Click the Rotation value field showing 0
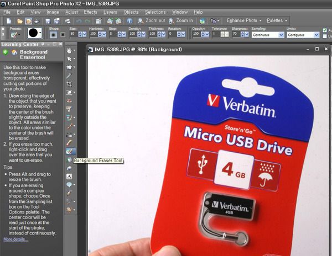332x256 pixels. click(172, 34)
